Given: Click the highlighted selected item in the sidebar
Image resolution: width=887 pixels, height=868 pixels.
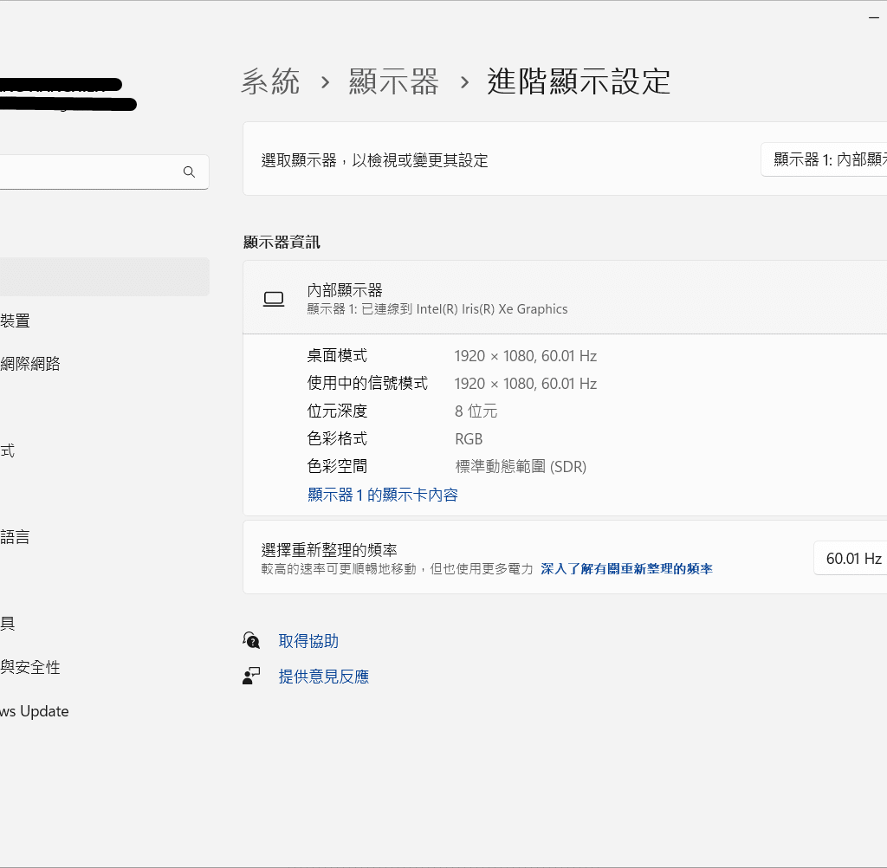Looking at the screenshot, I should pyautogui.click(x=104, y=277).
